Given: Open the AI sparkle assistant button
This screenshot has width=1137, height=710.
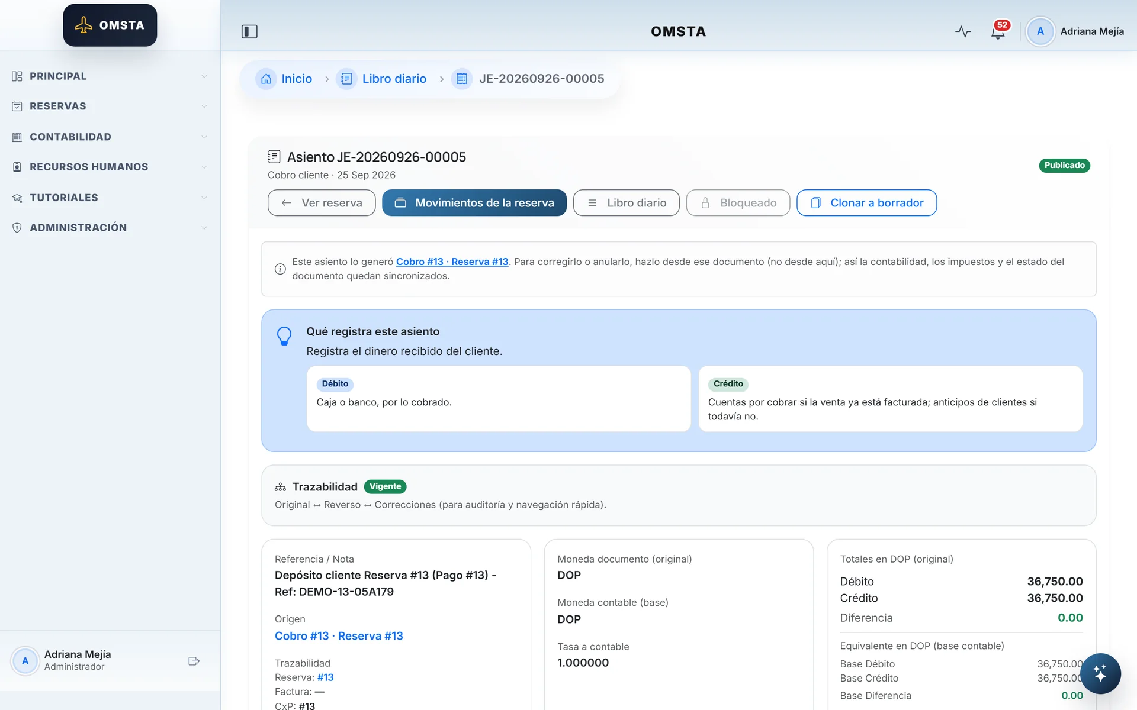Looking at the screenshot, I should [1100, 673].
